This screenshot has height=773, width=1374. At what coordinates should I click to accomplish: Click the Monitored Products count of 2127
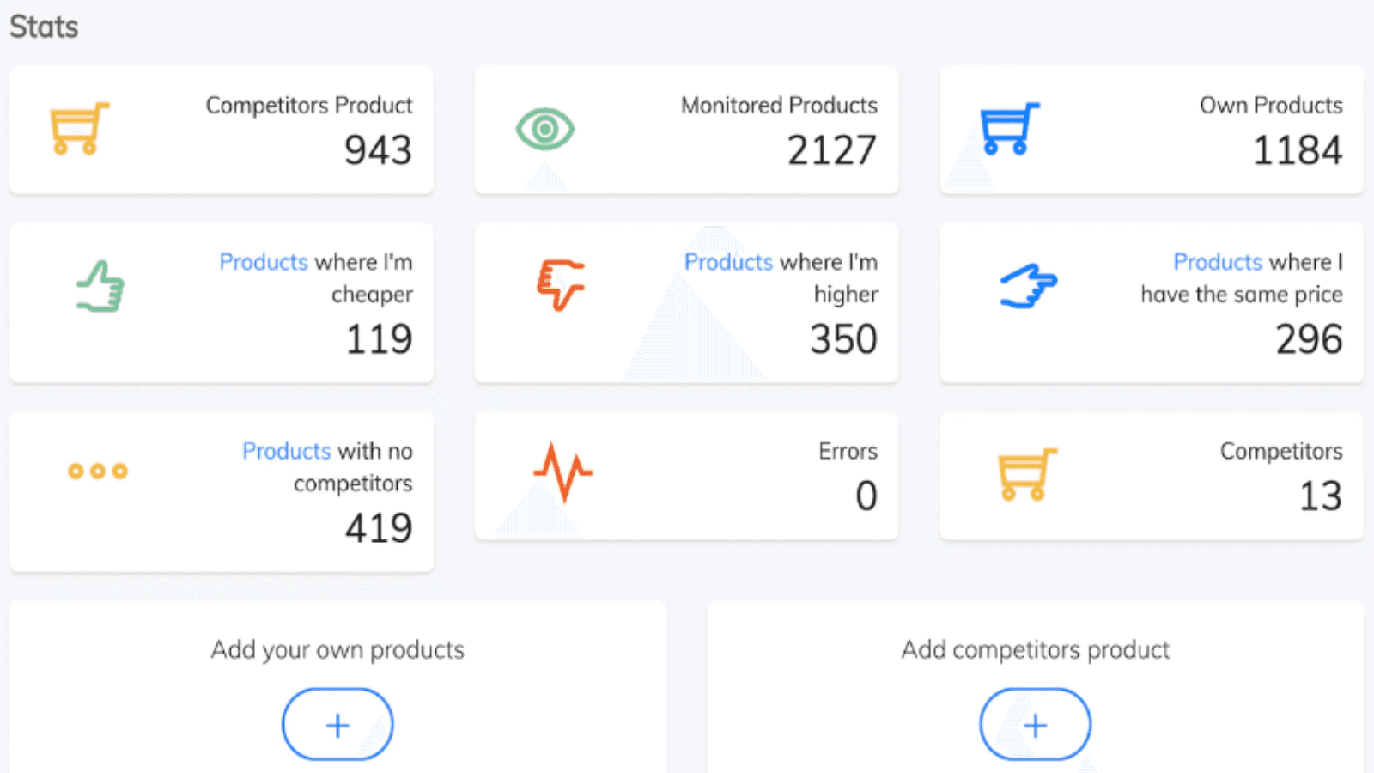pyautogui.click(x=830, y=151)
